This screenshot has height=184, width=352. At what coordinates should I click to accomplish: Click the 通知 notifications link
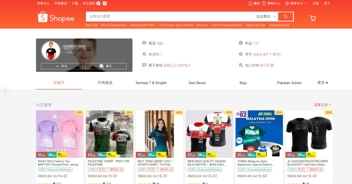tap(257, 3)
